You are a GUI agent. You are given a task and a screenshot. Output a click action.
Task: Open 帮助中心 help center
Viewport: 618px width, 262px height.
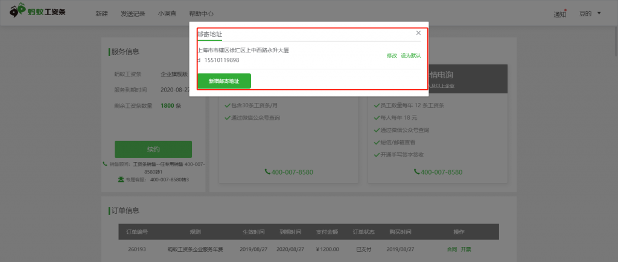tap(201, 13)
